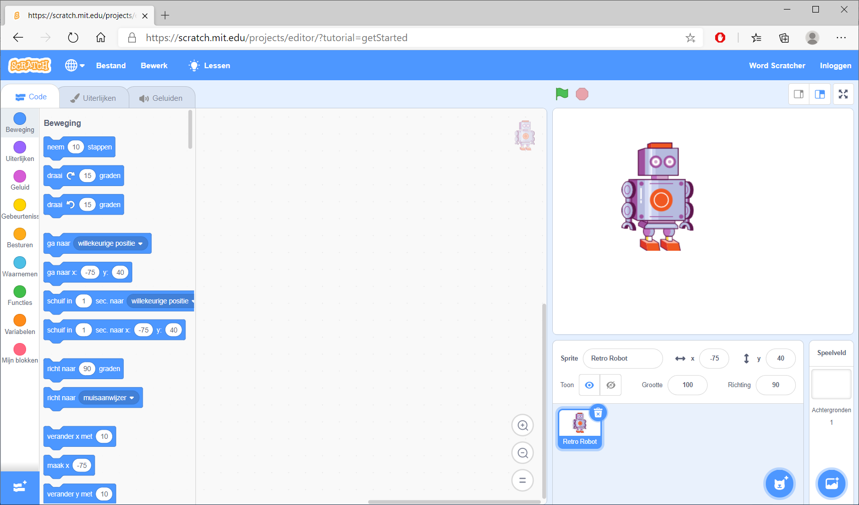Edit the sprite x position field
859x505 pixels.
(x=714, y=358)
